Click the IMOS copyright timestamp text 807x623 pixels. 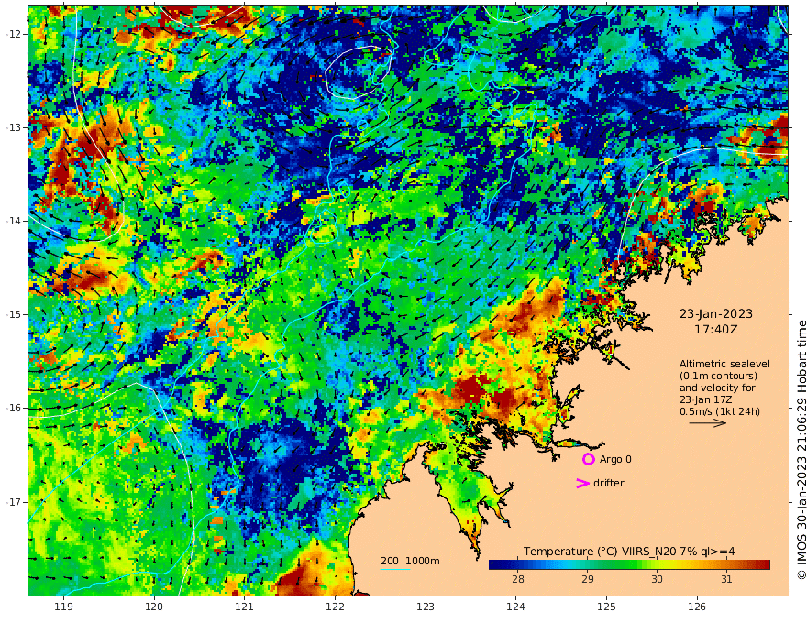801,450
